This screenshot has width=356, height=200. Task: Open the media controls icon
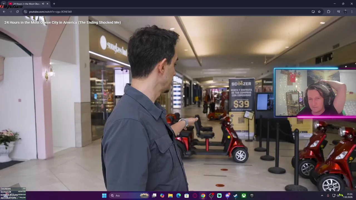tap(338, 12)
